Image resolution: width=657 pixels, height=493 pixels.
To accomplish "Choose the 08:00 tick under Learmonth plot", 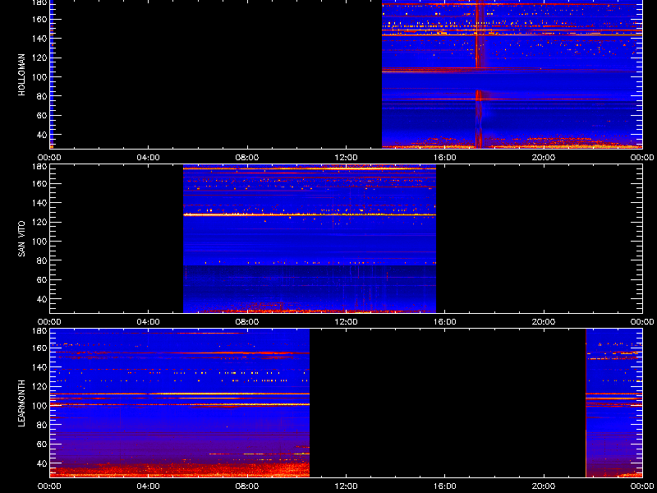I will (247, 486).
